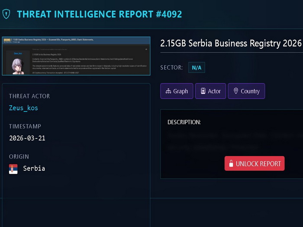303x227 pixels.
Task: Click the blurred description text
Action: tap(234, 141)
